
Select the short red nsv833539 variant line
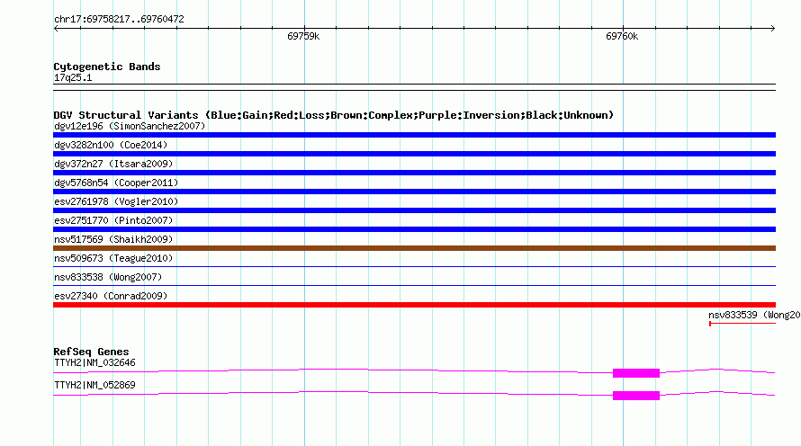742,324
